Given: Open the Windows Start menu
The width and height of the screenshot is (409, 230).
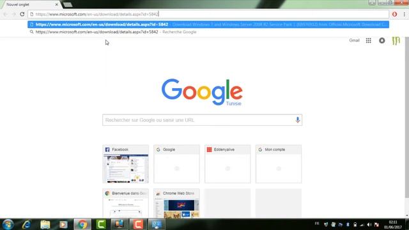Looking at the screenshot, I should [x=8, y=224].
